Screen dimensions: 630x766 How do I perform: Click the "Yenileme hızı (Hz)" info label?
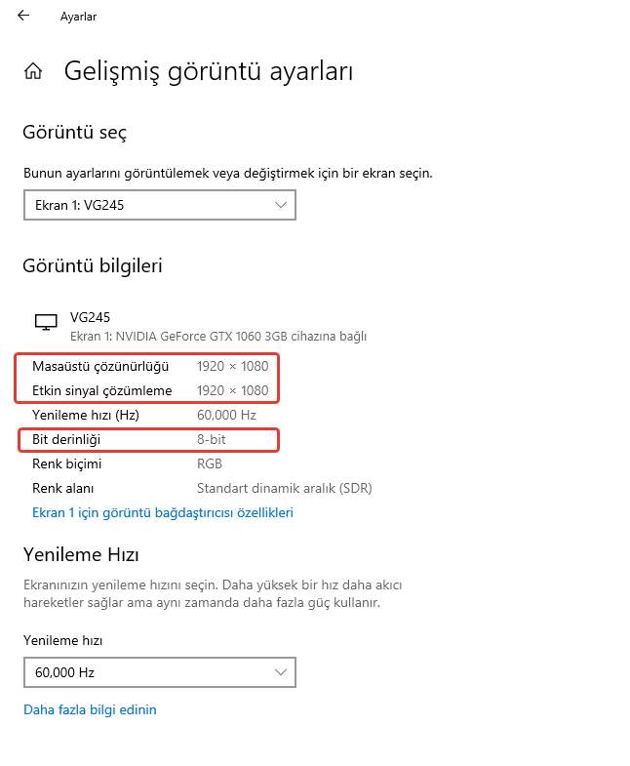tap(86, 416)
